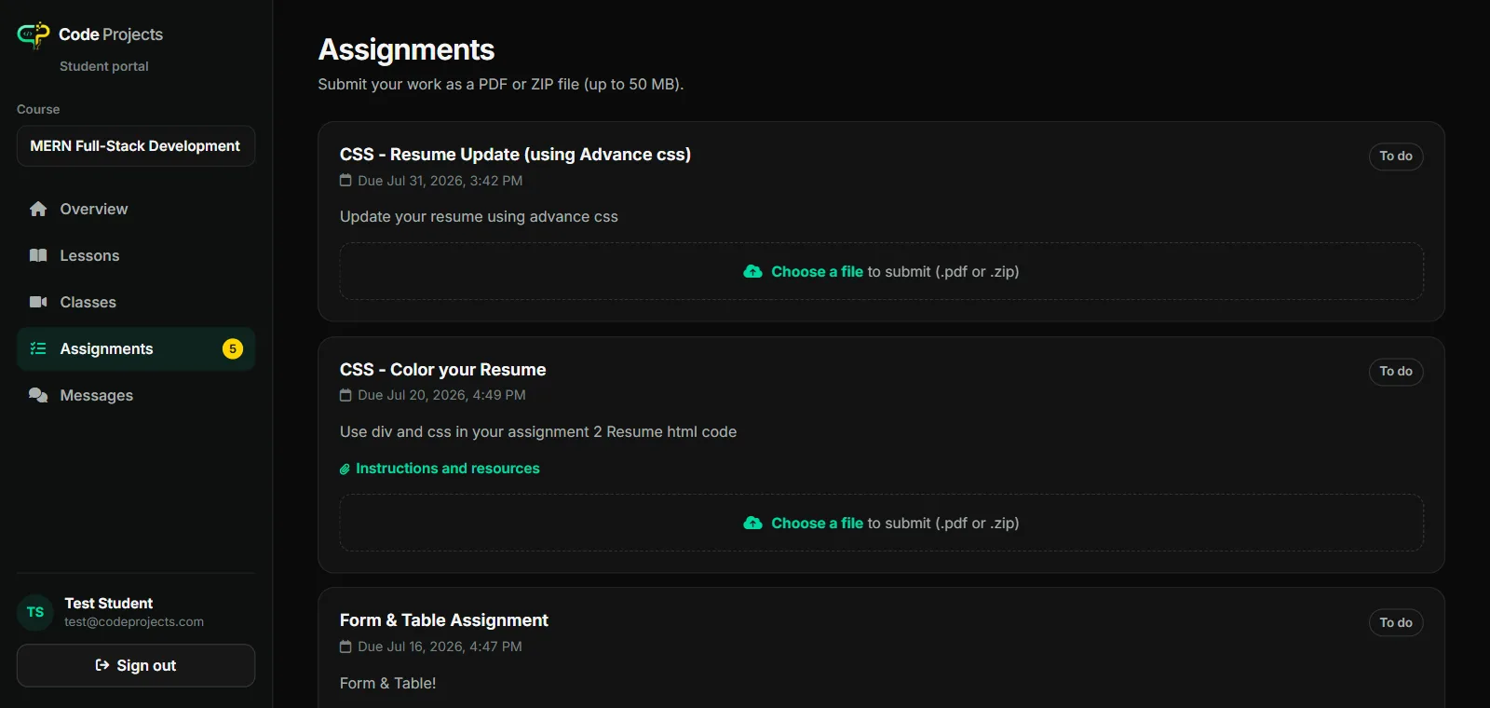Click the Sign out button

point(136,665)
